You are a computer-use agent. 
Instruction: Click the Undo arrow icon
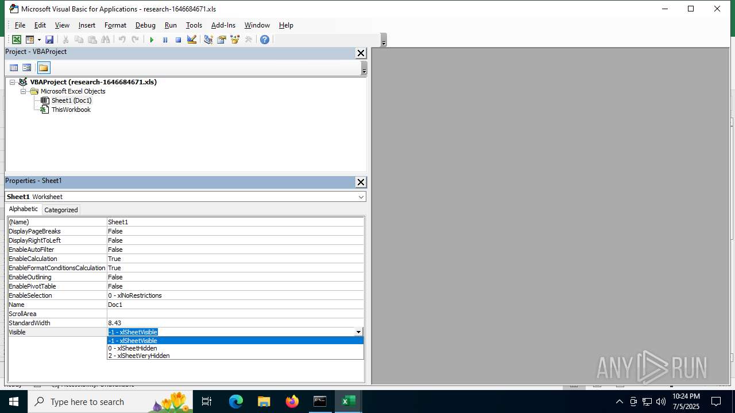tap(122, 40)
